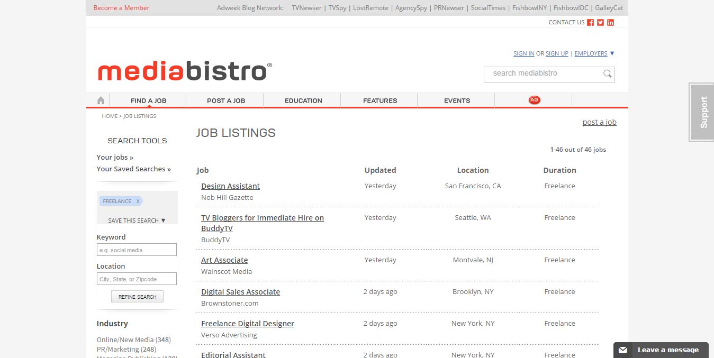This screenshot has width=714, height=358.
Task: Open Your jobs link
Action: click(x=115, y=157)
